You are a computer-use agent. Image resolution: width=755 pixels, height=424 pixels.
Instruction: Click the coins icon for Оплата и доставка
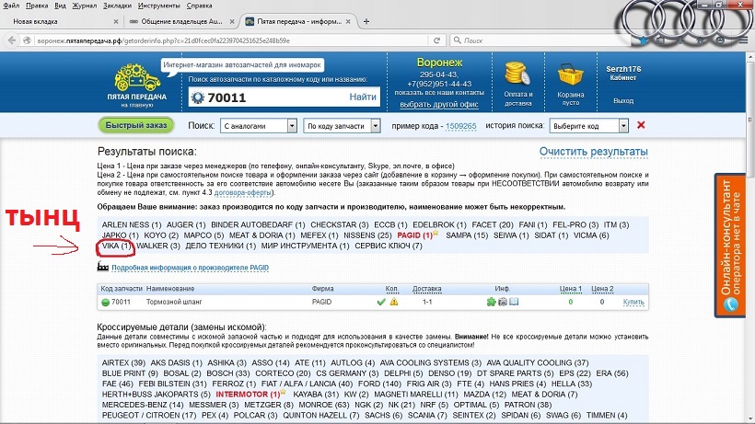pos(517,73)
